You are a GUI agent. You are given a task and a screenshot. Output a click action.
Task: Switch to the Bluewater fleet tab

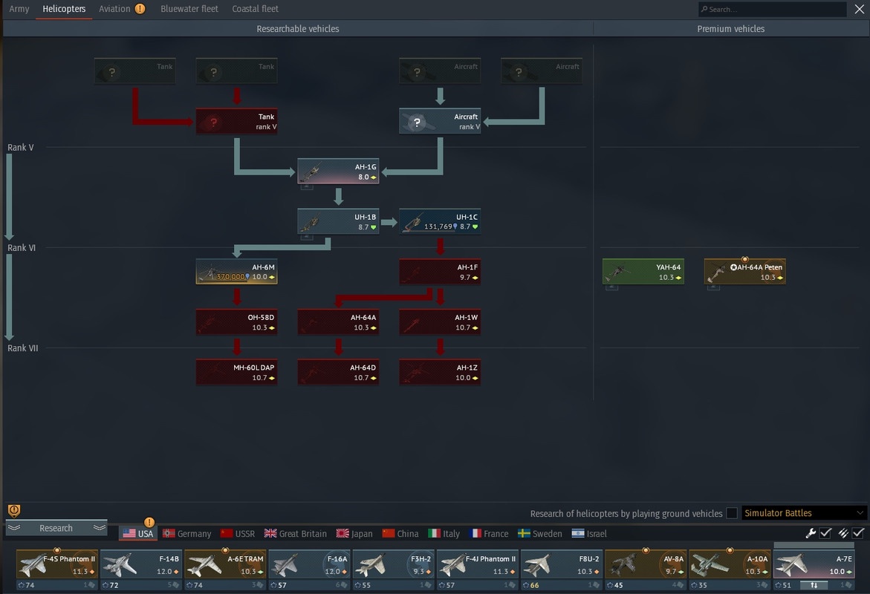tap(189, 9)
